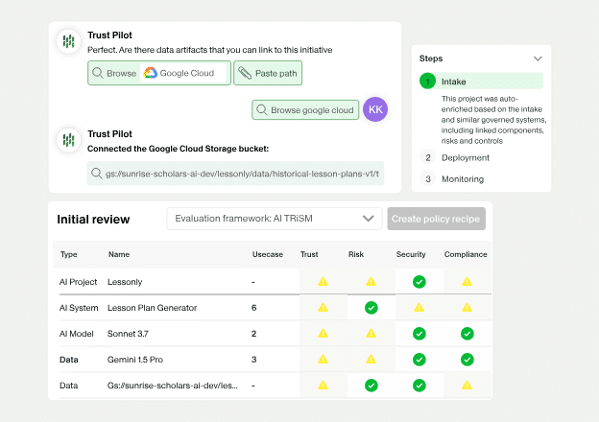Click Lessonly row Trust warning icon
599x422 pixels.
(x=323, y=282)
